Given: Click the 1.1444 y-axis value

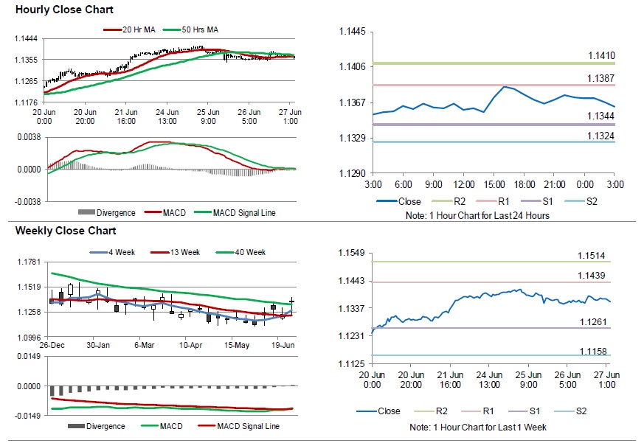Looking at the screenshot, I should pyautogui.click(x=26, y=38).
